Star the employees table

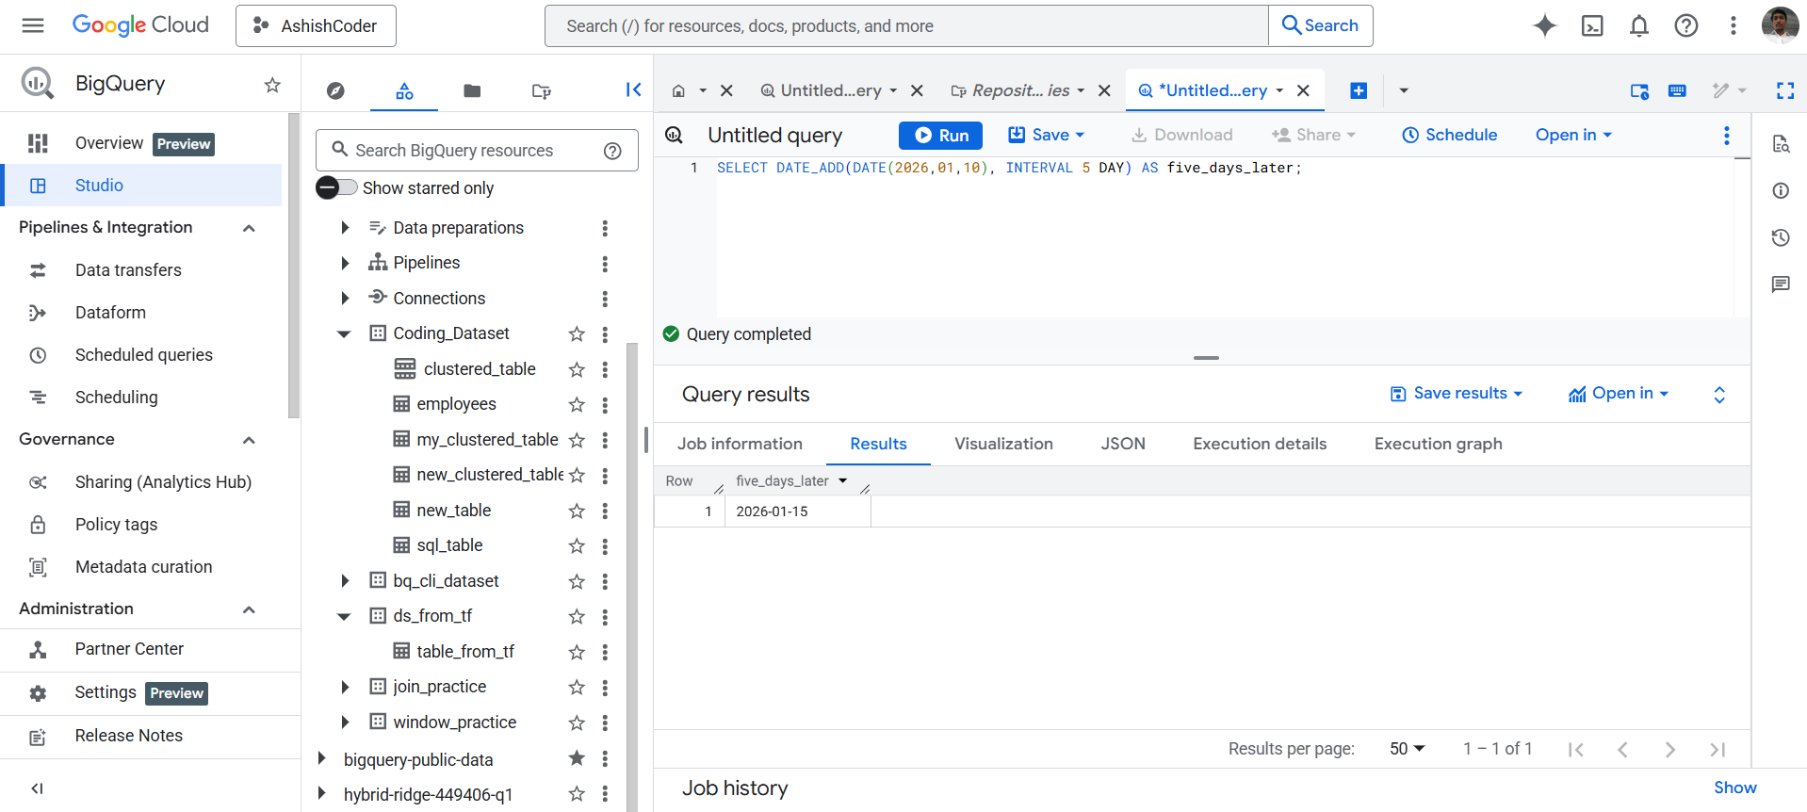click(x=577, y=404)
